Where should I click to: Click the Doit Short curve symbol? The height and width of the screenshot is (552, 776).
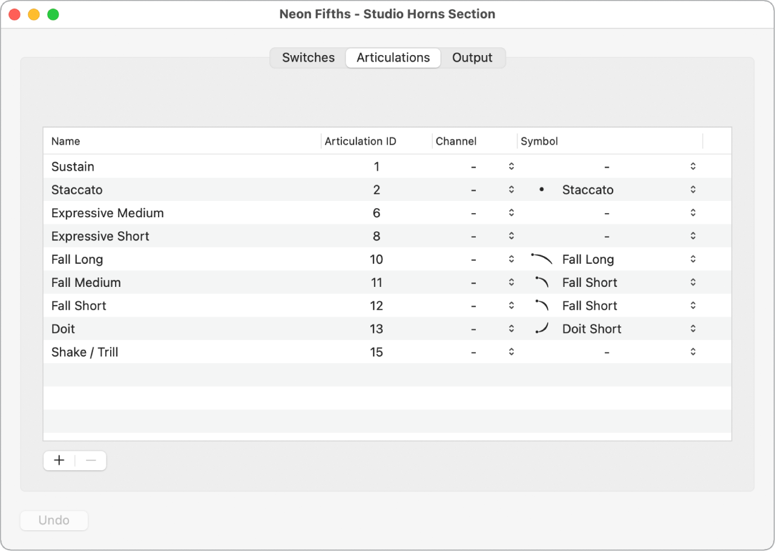[x=542, y=329]
